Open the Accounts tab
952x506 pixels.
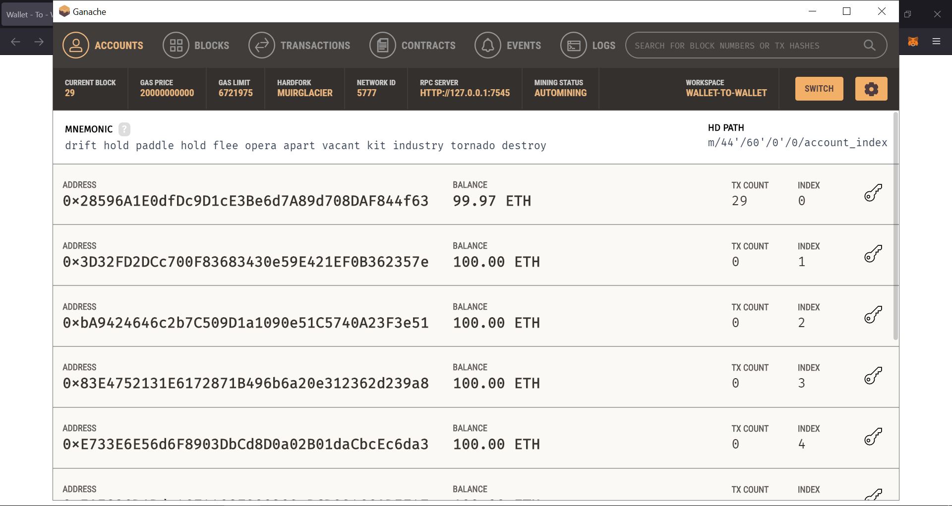[x=103, y=45]
